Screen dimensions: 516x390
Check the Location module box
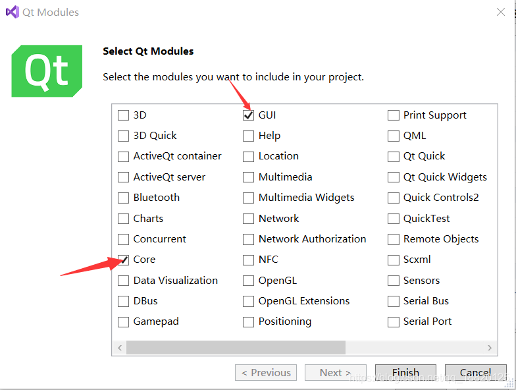tap(249, 157)
